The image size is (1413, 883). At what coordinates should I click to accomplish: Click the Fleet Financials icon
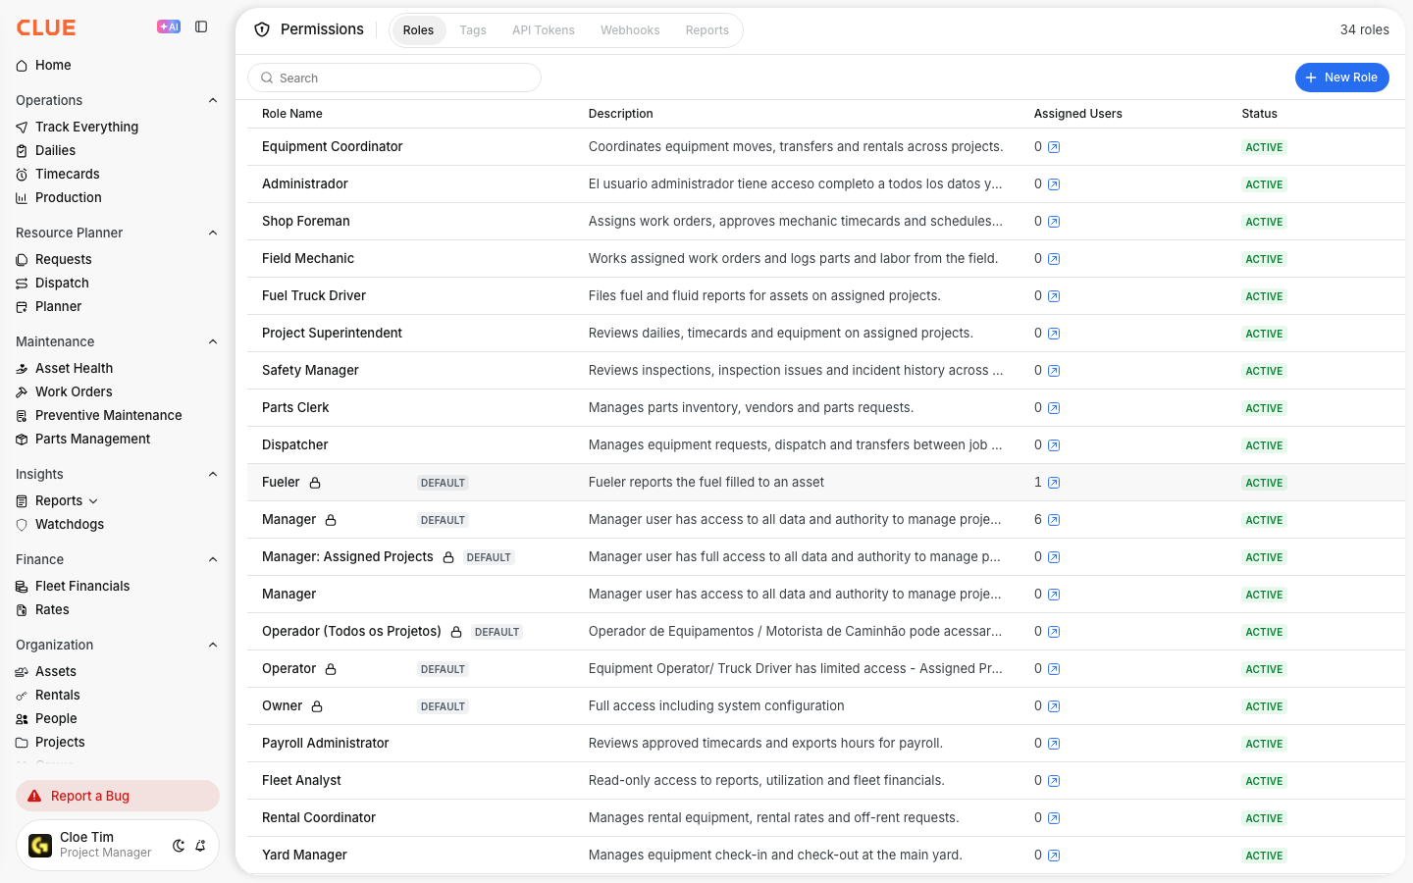pyautogui.click(x=22, y=587)
